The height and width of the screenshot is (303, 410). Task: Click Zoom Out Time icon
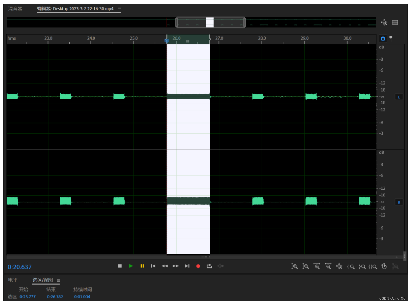tap(328, 266)
